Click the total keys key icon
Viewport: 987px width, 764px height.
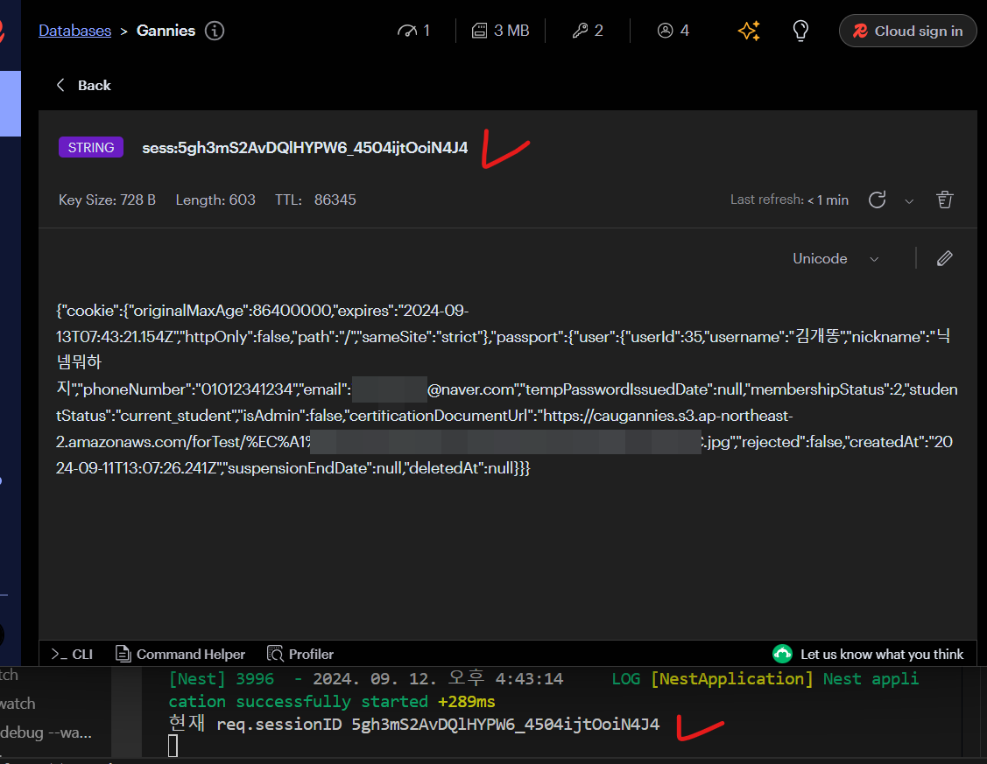pyautogui.click(x=580, y=30)
